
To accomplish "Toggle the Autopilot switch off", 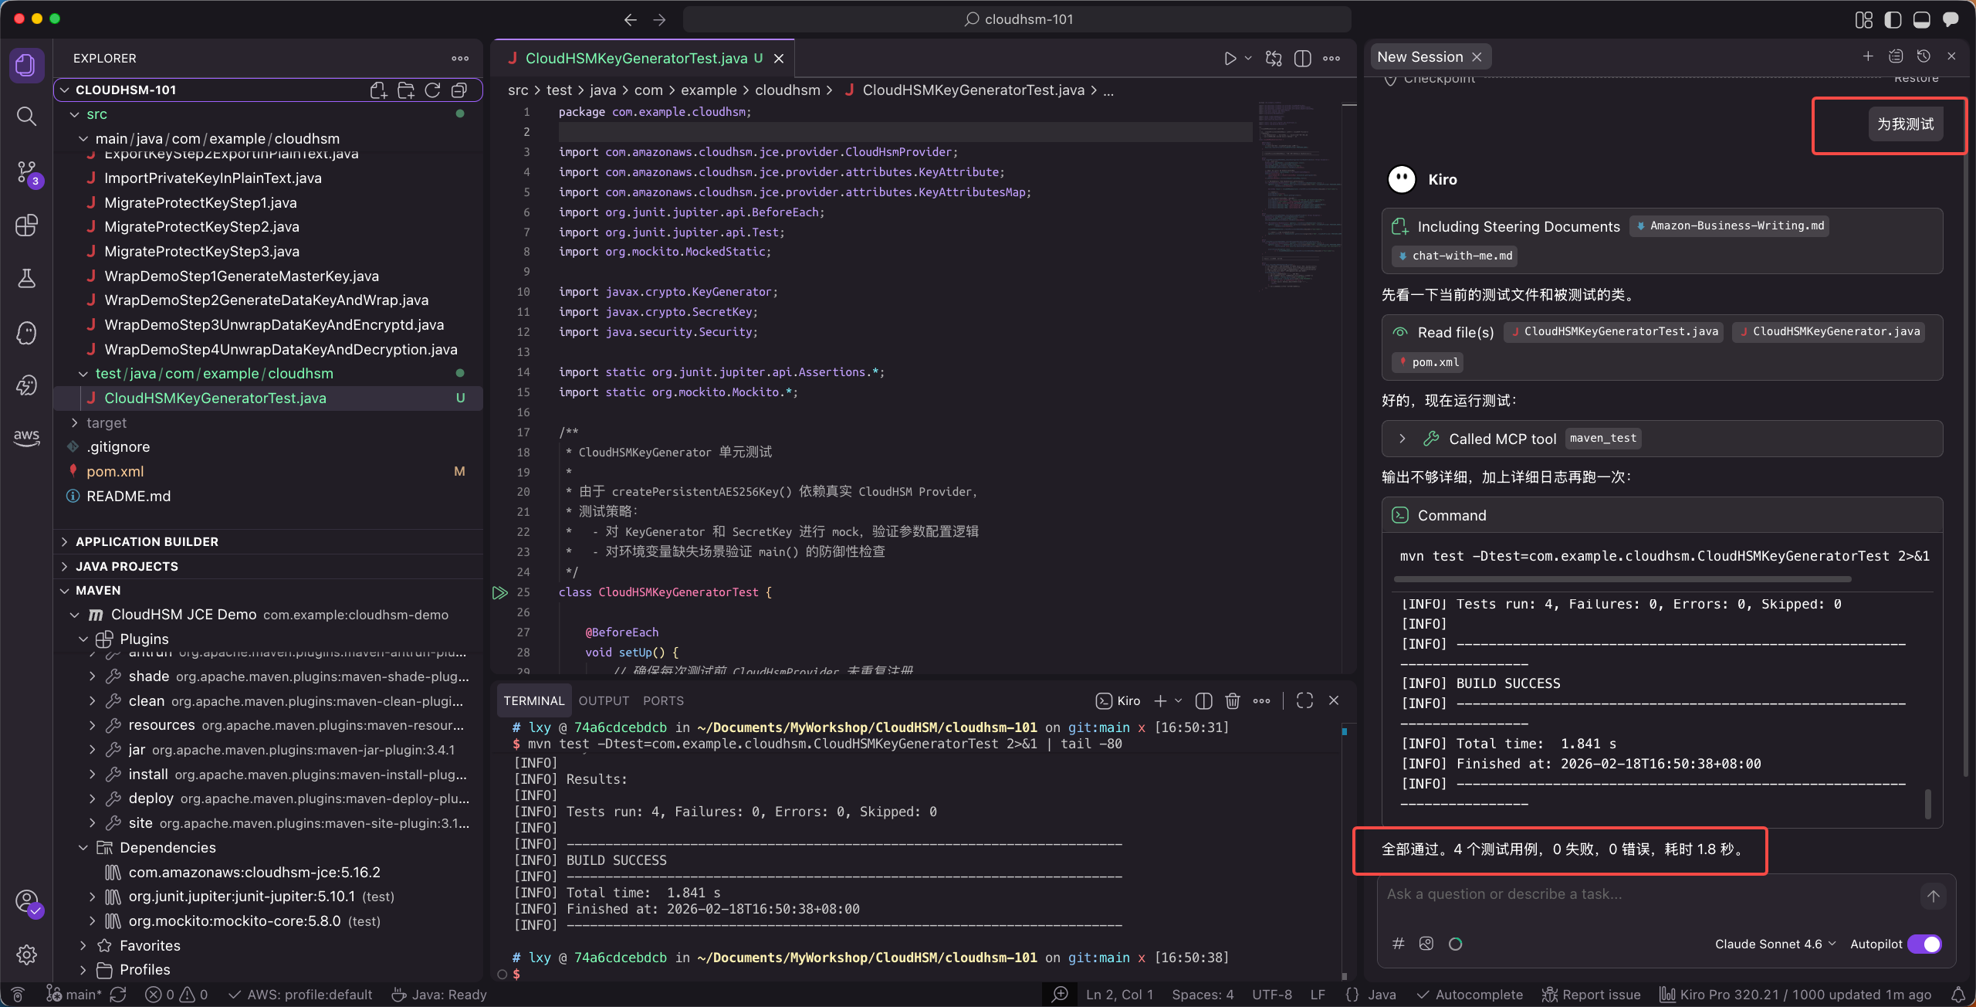I will coord(1924,944).
